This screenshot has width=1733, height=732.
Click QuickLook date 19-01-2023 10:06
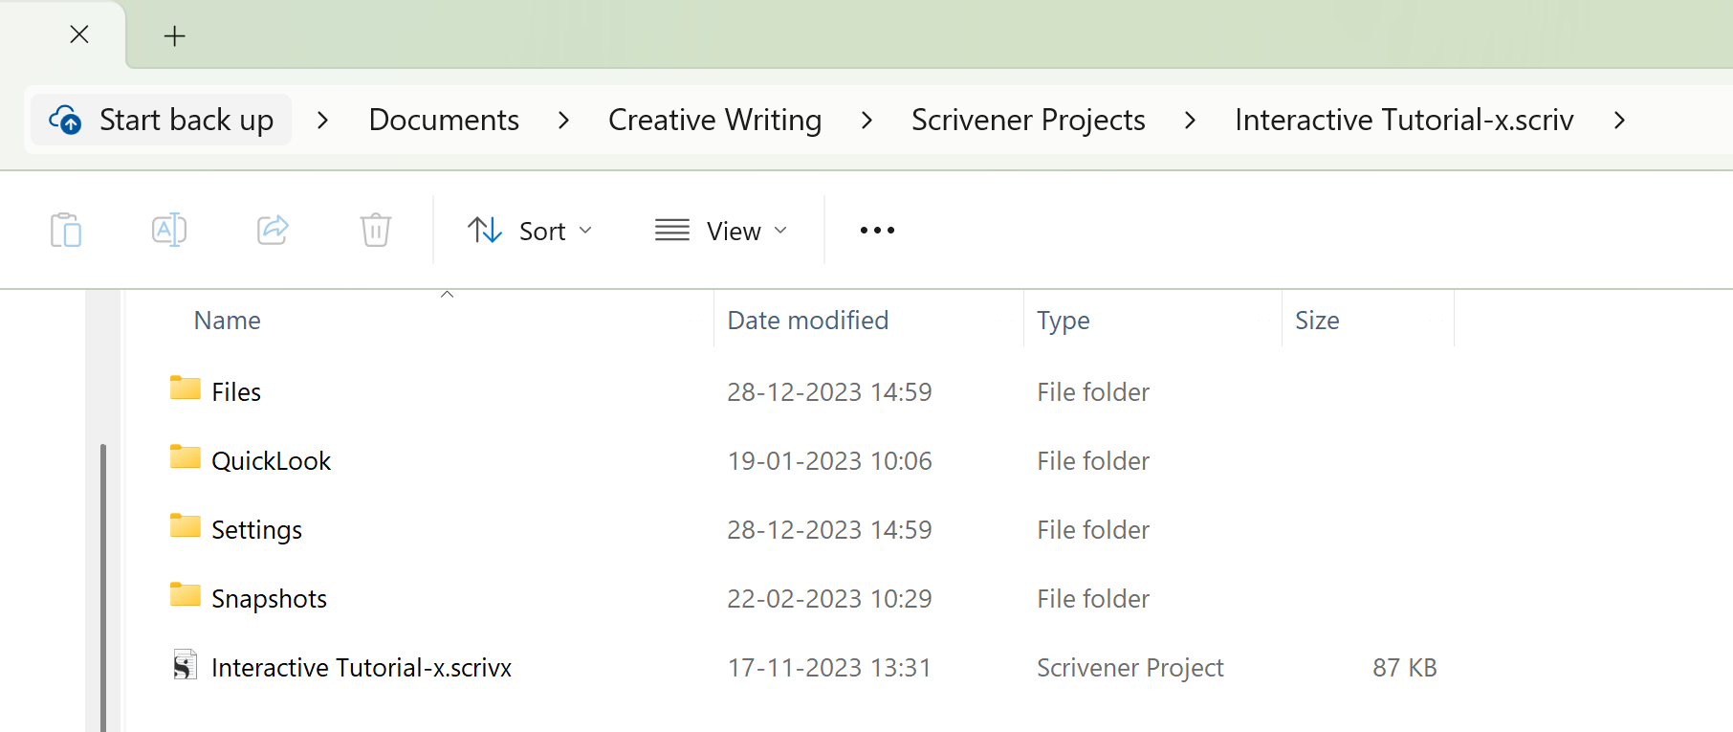pos(829,461)
